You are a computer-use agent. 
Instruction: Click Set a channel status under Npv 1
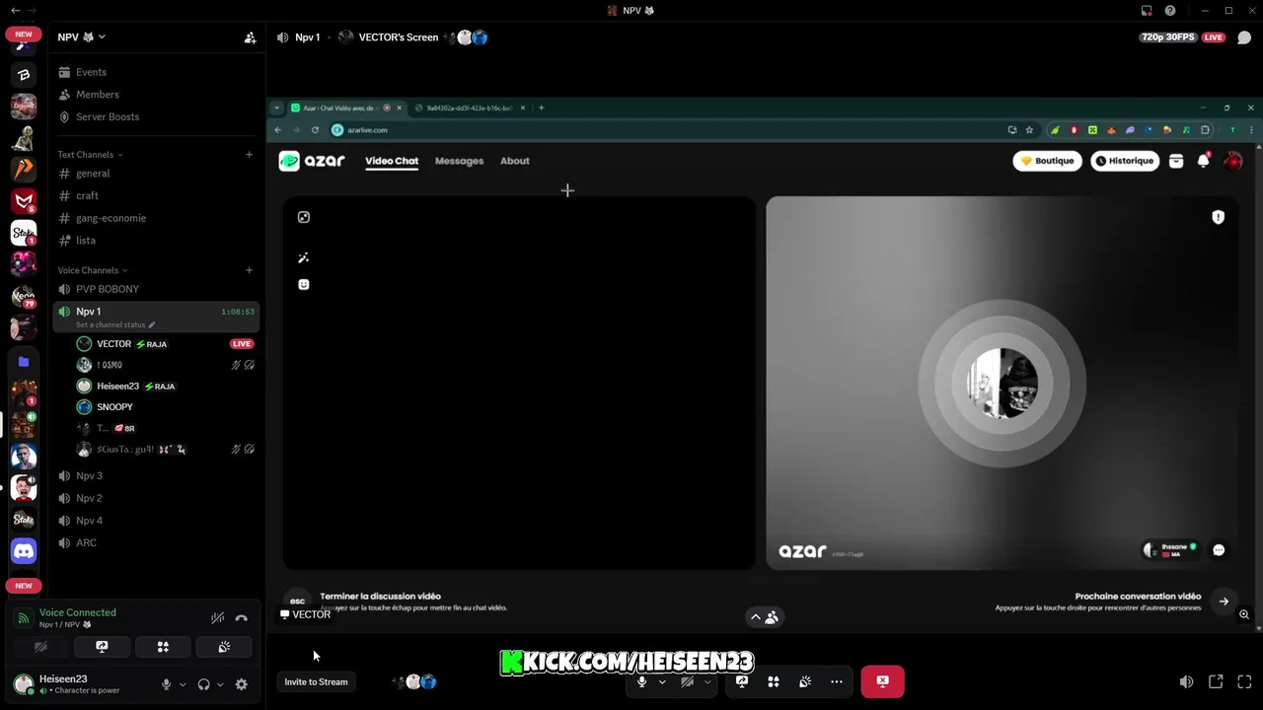point(115,324)
